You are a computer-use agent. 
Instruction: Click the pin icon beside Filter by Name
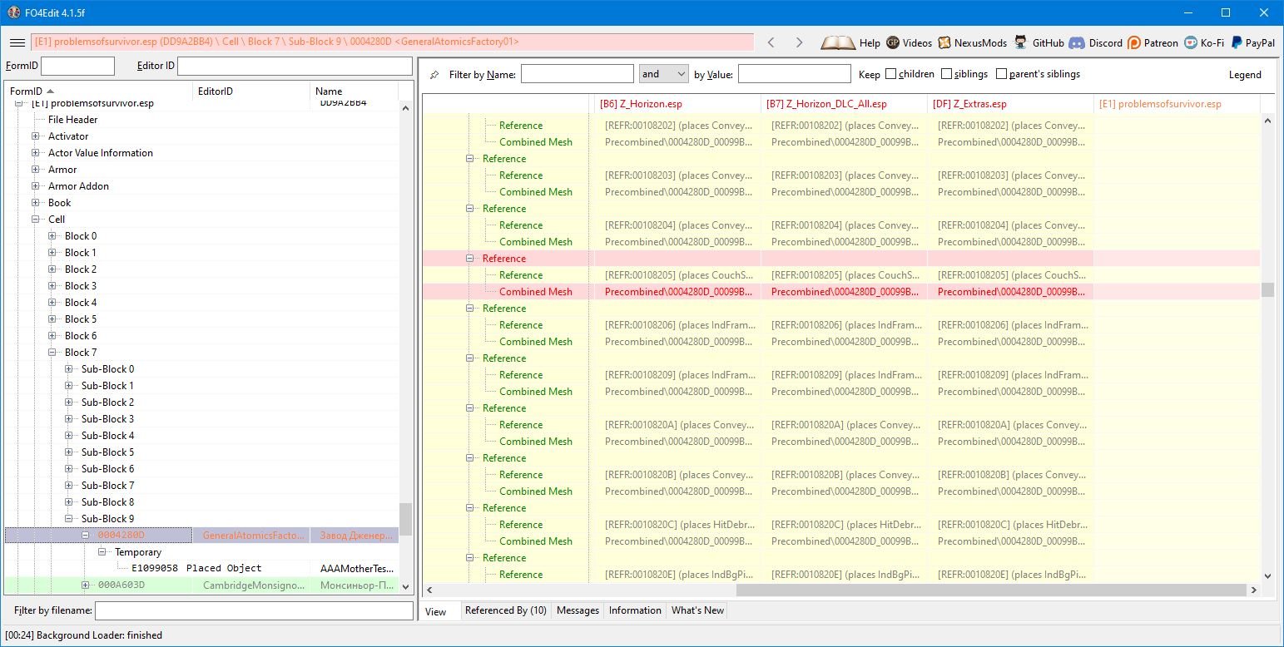434,75
